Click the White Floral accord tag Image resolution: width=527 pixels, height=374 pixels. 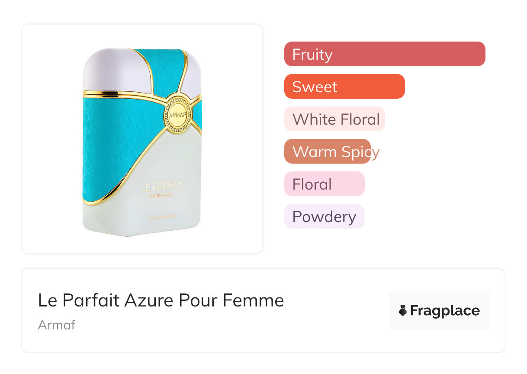pyautogui.click(x=334, y=119)
